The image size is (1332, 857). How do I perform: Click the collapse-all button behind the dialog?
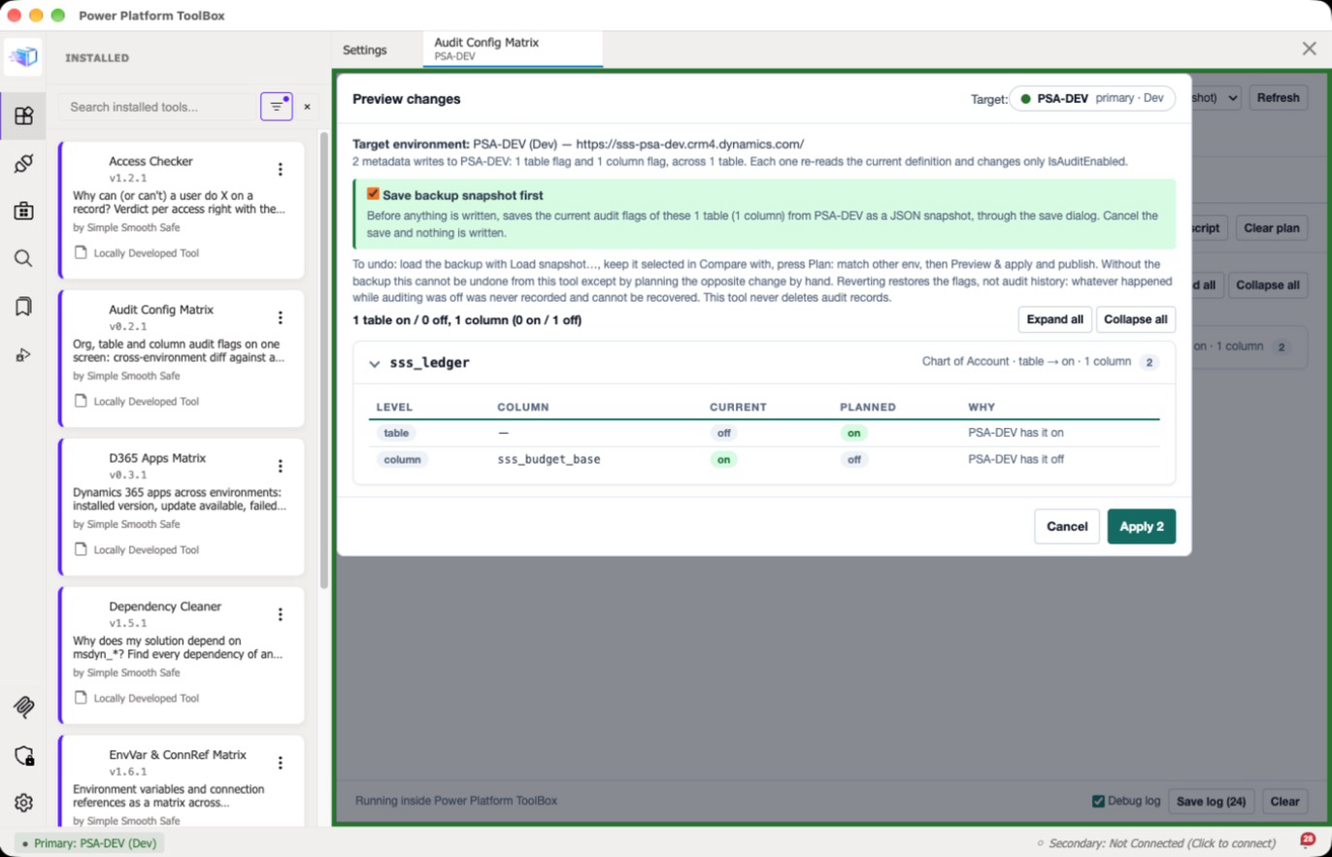point(1268,285)
